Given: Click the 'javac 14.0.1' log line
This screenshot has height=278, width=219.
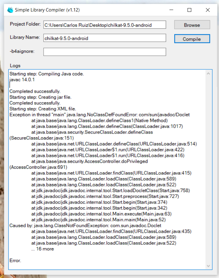Looking at the screenshot, I should tap(22, 80).
